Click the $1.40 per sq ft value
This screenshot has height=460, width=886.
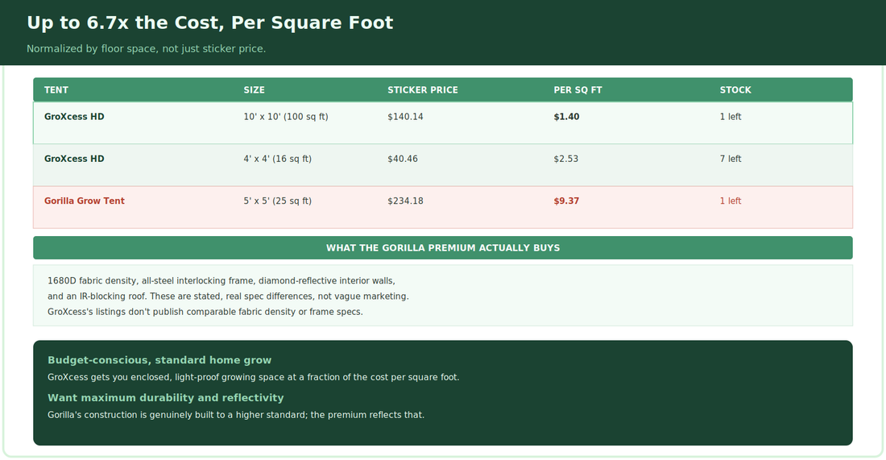coord(566,117)
